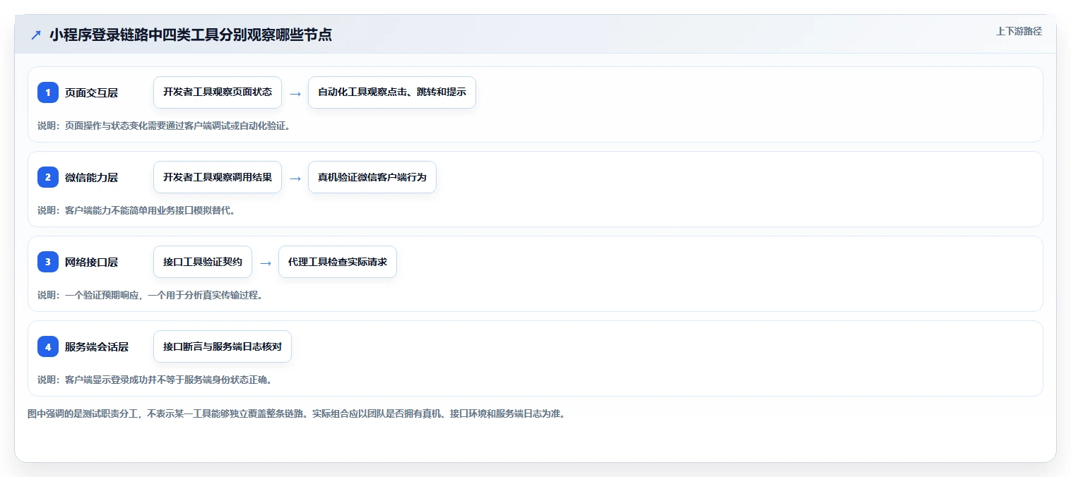Click the 页面交互层 layer label
Image resolution: width=1071 pixels, height=477 pixels.
pos(91,92)
